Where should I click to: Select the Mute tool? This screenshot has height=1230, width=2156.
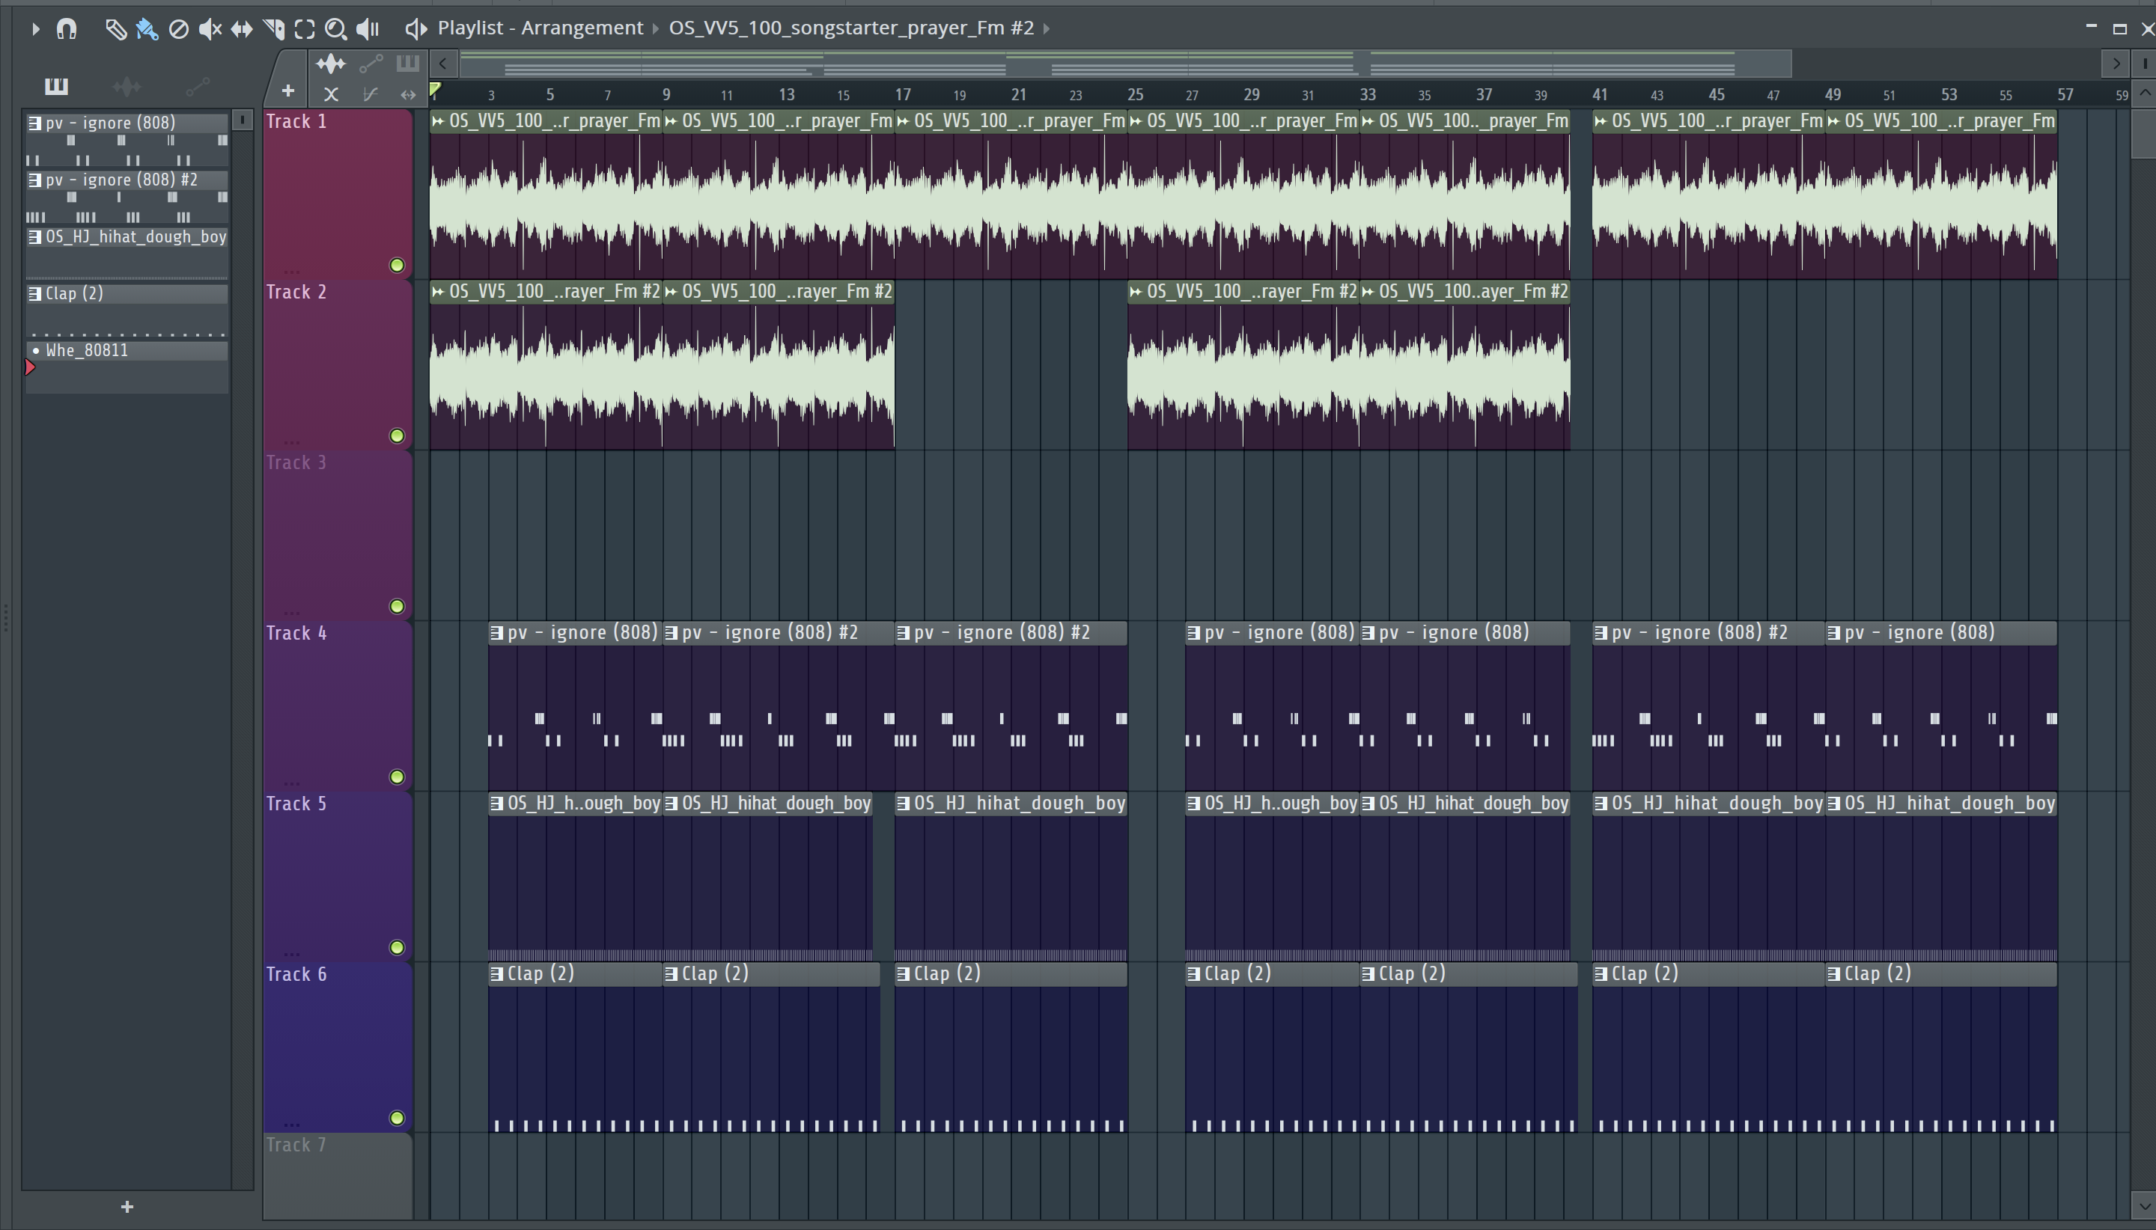coord(210,30)
